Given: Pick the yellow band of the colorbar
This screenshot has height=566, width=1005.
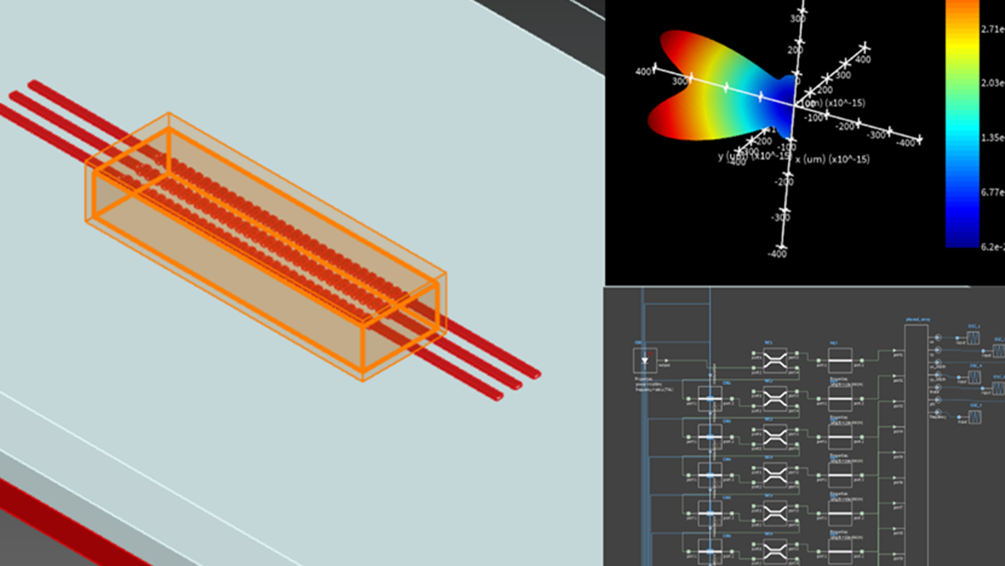Looking at the screenshot, I should point(962,45).
